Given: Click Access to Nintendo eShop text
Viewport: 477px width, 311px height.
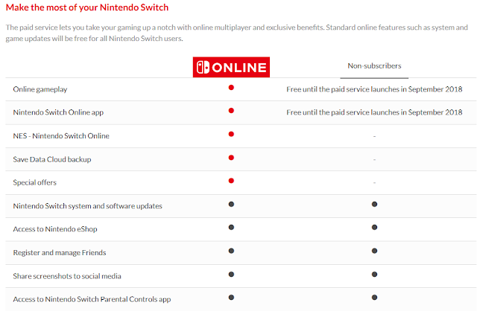Looking at the screenshot, I should click(x=55, y=229).
